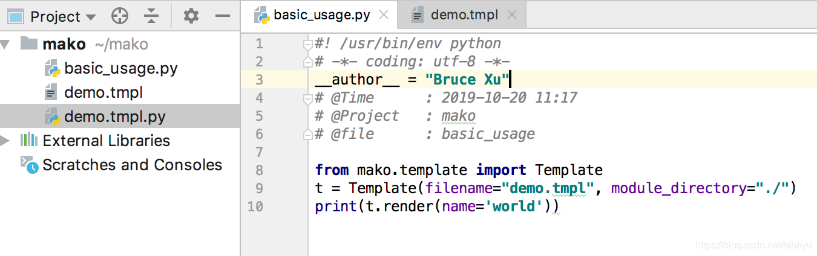Click the Scratches and Consoles clock icon
817x256 pixels.
[x=30, y=165]
